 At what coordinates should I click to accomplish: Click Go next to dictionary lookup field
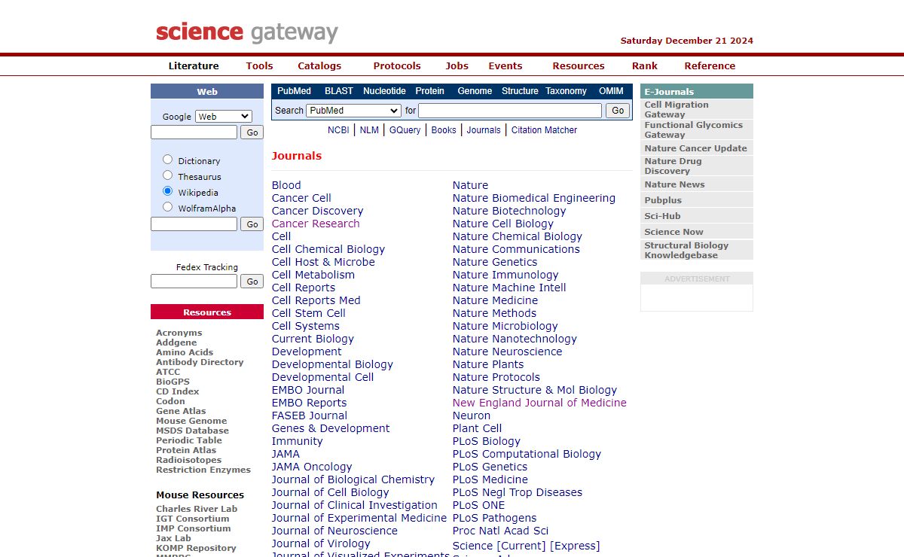pos(252,224)
